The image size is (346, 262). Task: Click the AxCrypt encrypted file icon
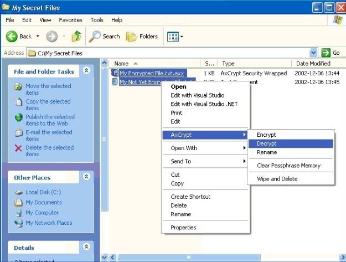point(115,73)
